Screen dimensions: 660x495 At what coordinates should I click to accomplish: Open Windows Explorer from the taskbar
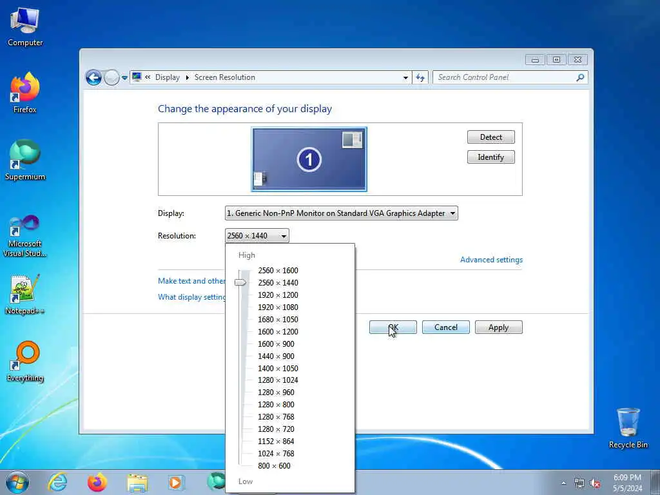point(137,482)
